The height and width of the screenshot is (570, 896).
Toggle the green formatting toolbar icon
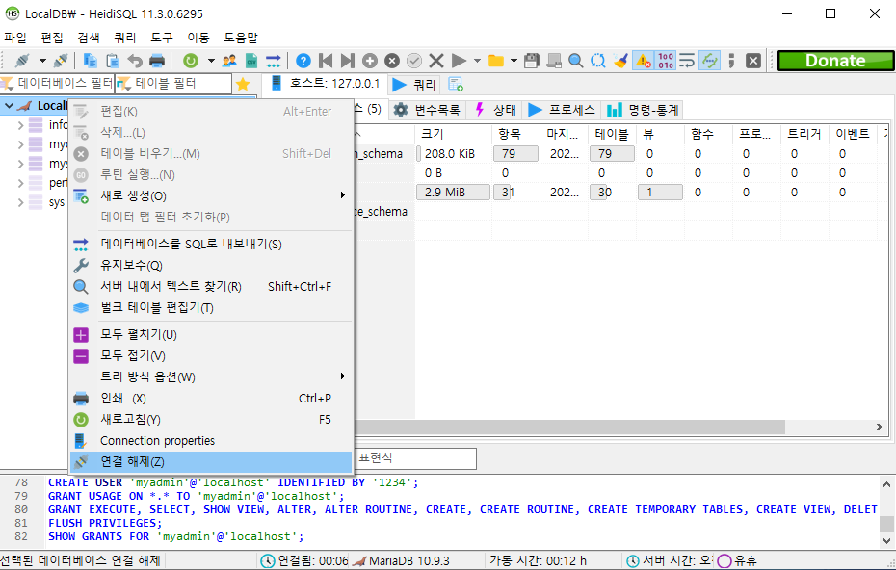point(709,61)
